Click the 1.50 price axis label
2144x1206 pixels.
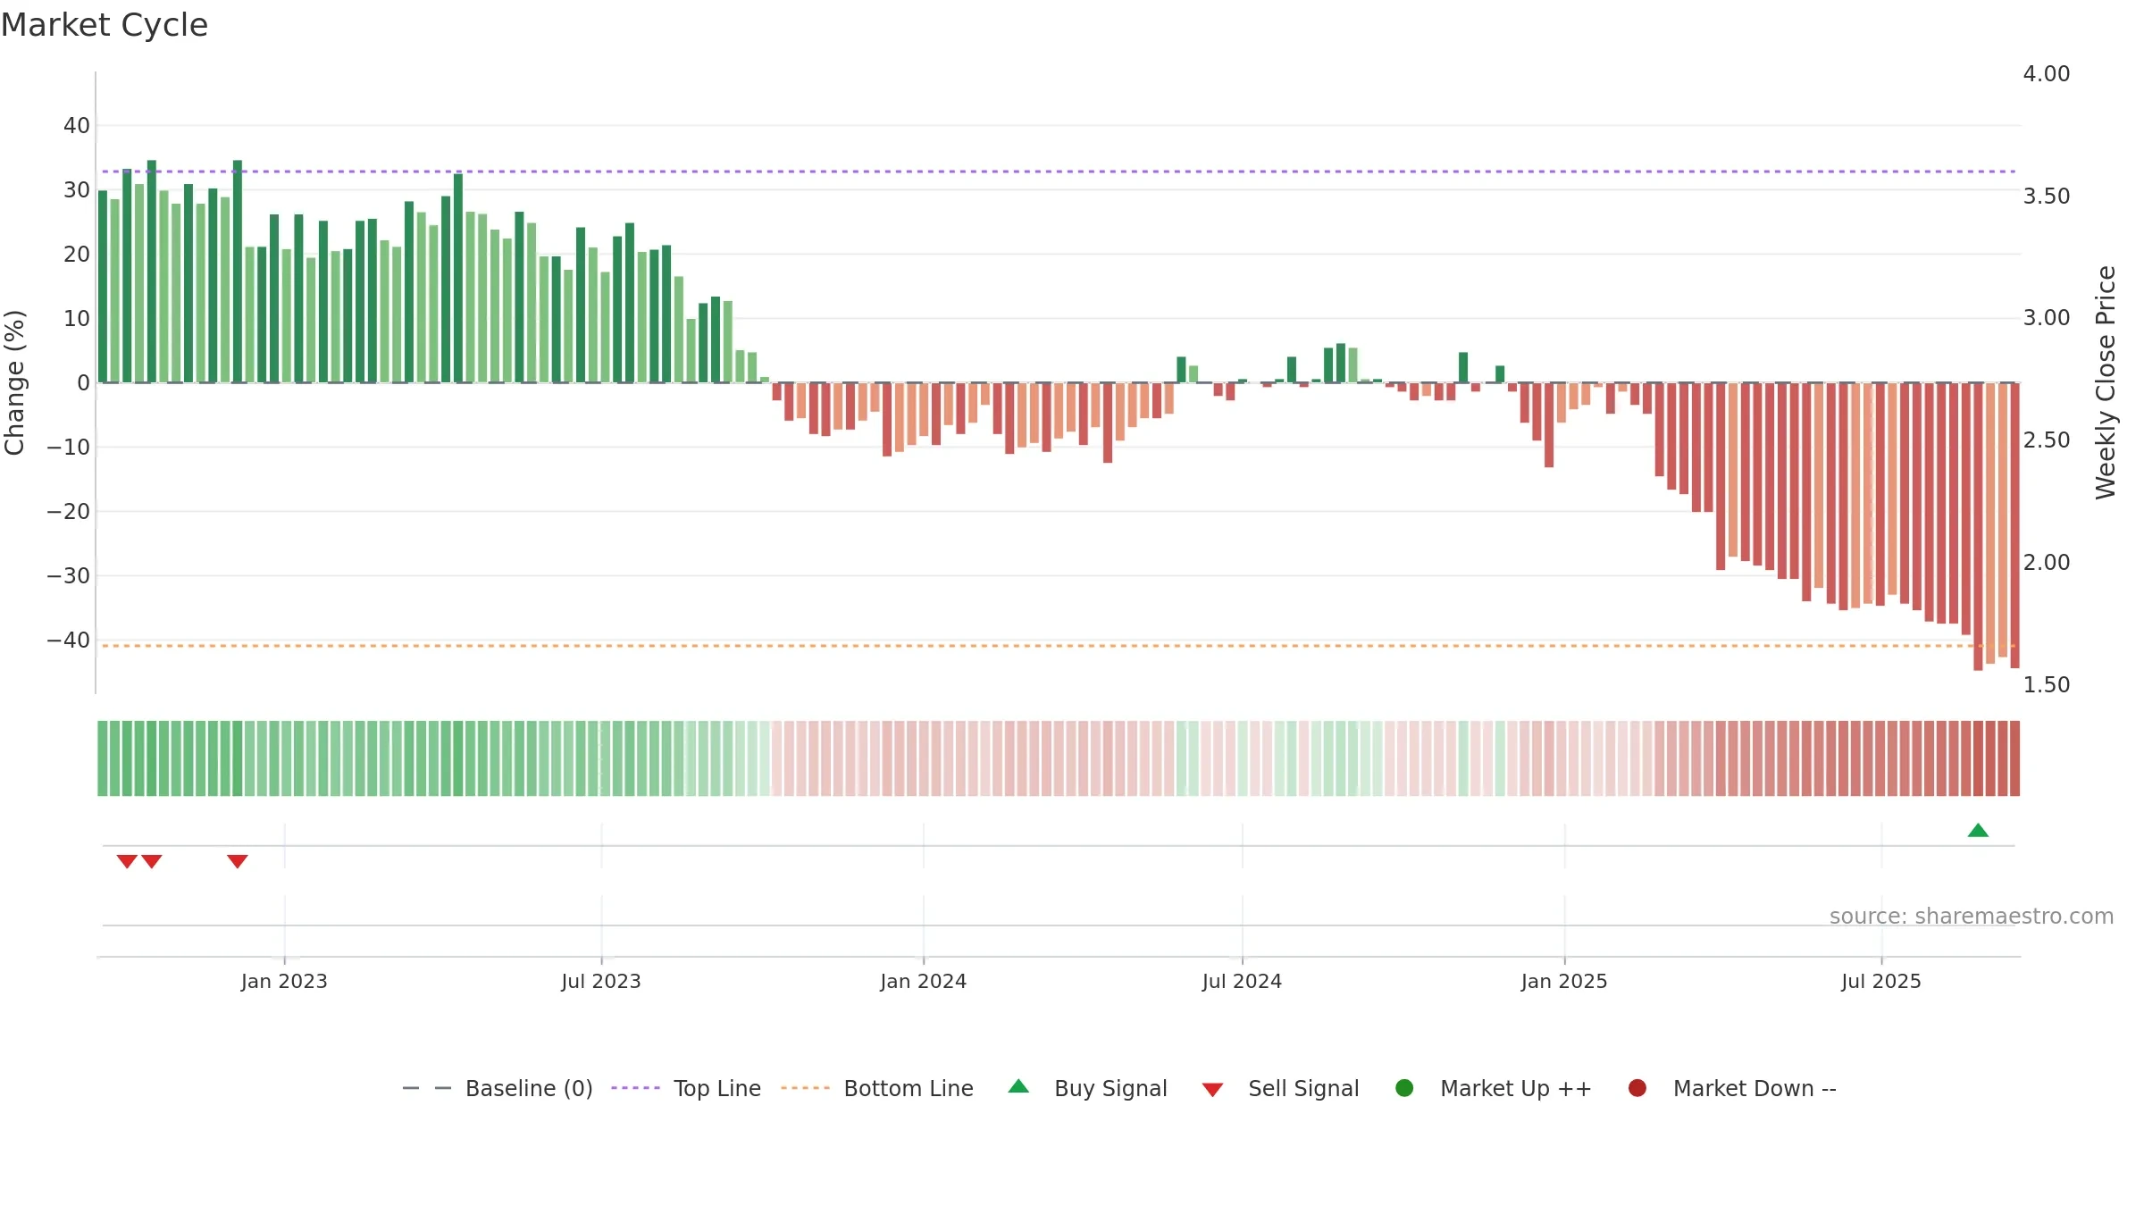click(x=2047, y=685)
